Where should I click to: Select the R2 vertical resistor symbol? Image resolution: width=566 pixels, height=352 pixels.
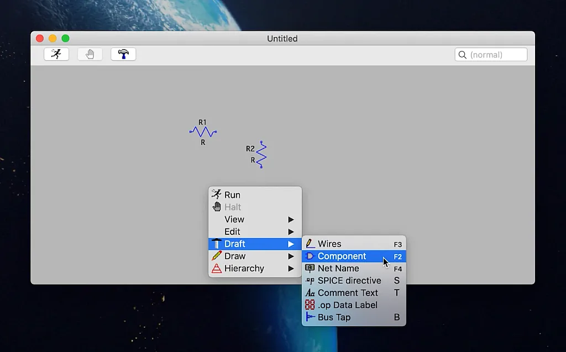point(261,154)
